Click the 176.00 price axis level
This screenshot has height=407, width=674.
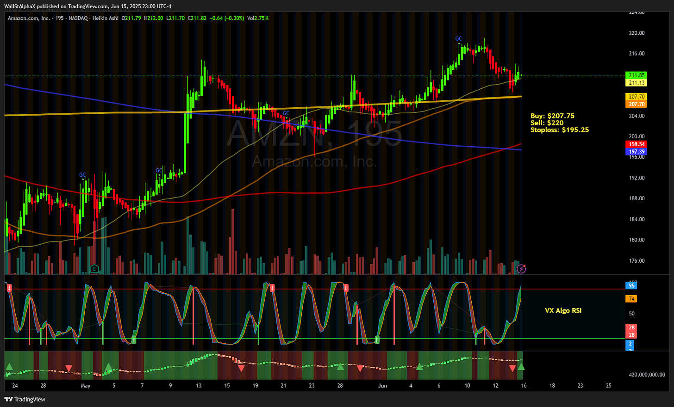click(637, 260)
